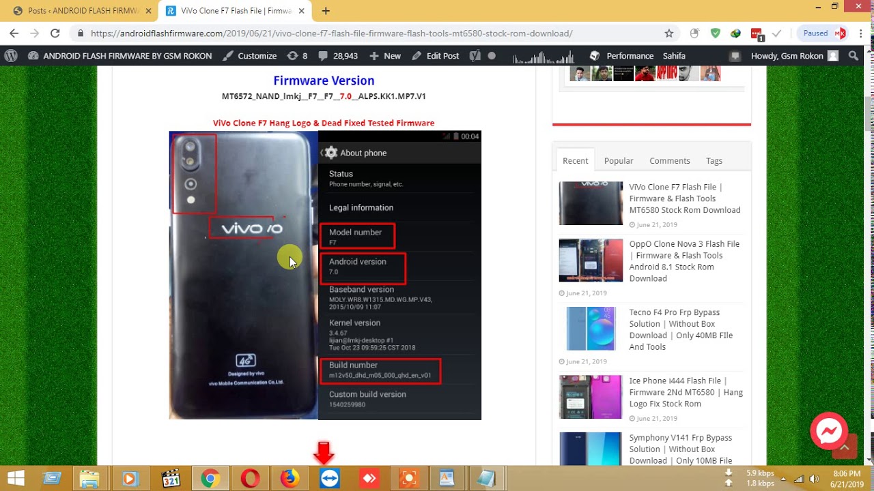
Task: Open the New content menu
Action: pyautogui.click(x=385, y=56)
